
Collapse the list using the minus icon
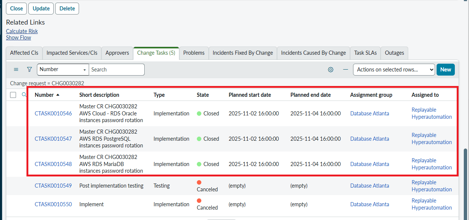(x=345, y=69)
